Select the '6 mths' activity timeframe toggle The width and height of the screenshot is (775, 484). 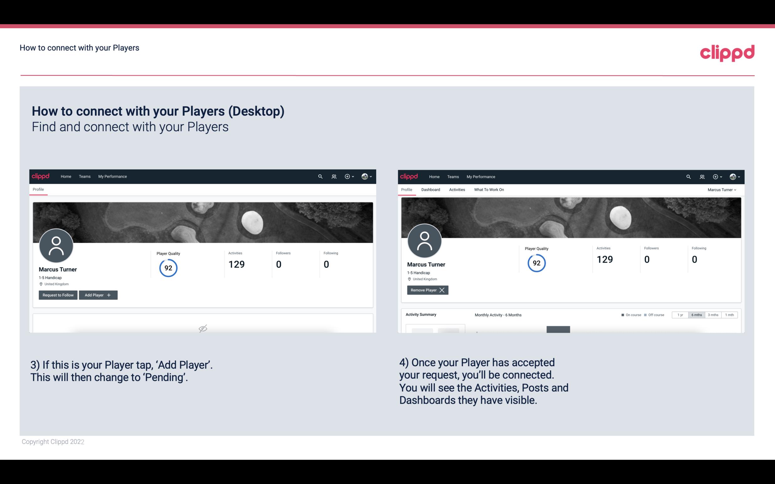click(695, 315)
